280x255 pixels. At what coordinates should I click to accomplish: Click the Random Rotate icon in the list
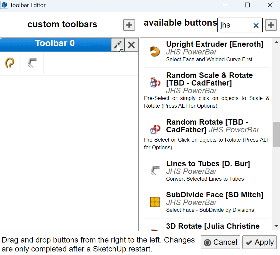[155, 129]
